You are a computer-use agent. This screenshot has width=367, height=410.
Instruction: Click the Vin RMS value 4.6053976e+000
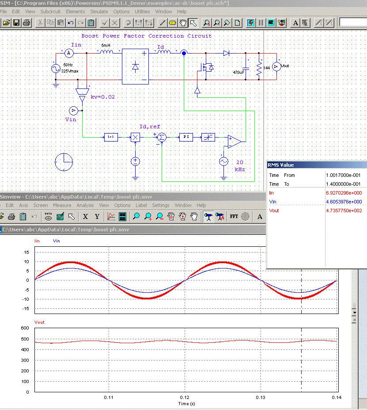[x=344, y=202]
